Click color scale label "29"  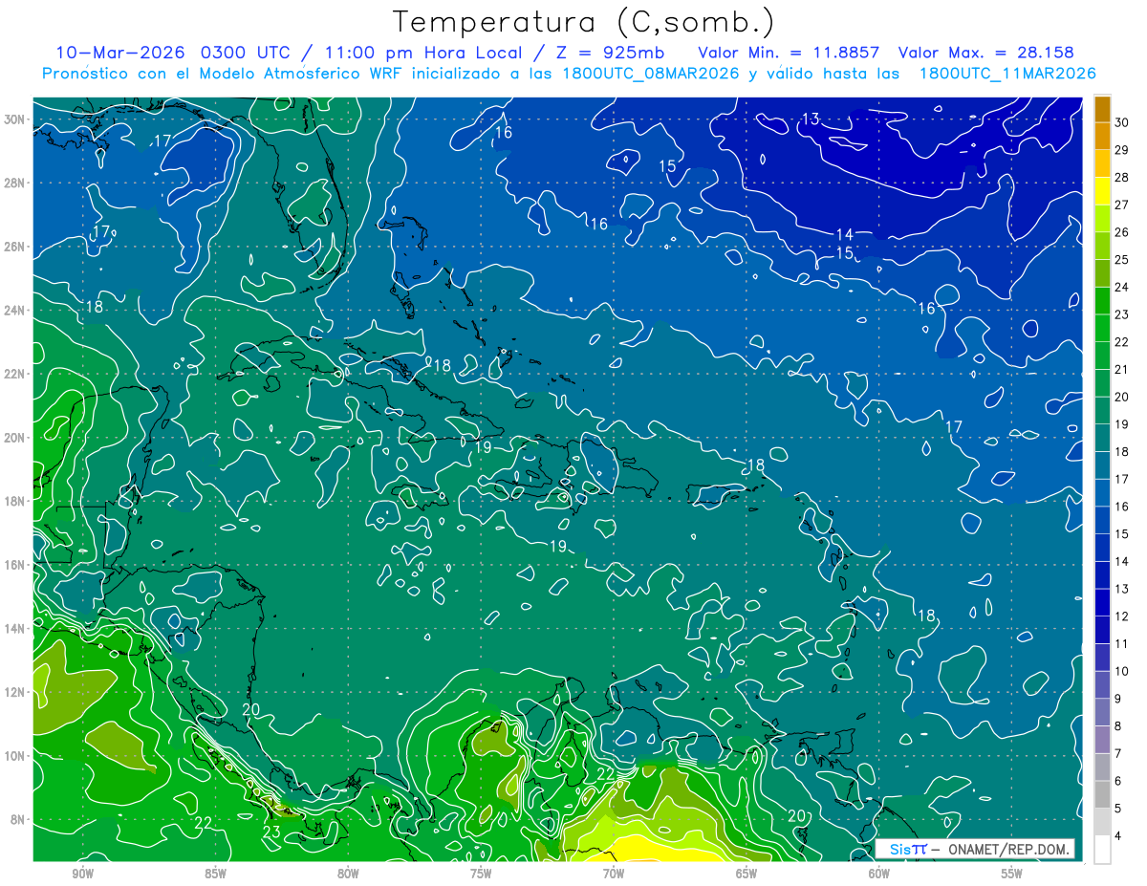[1122, 150]
